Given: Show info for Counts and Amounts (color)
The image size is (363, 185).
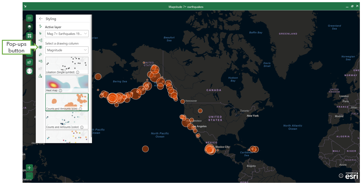Looking at the screenshot, I should pyautogui.click(x=82, y=127).
